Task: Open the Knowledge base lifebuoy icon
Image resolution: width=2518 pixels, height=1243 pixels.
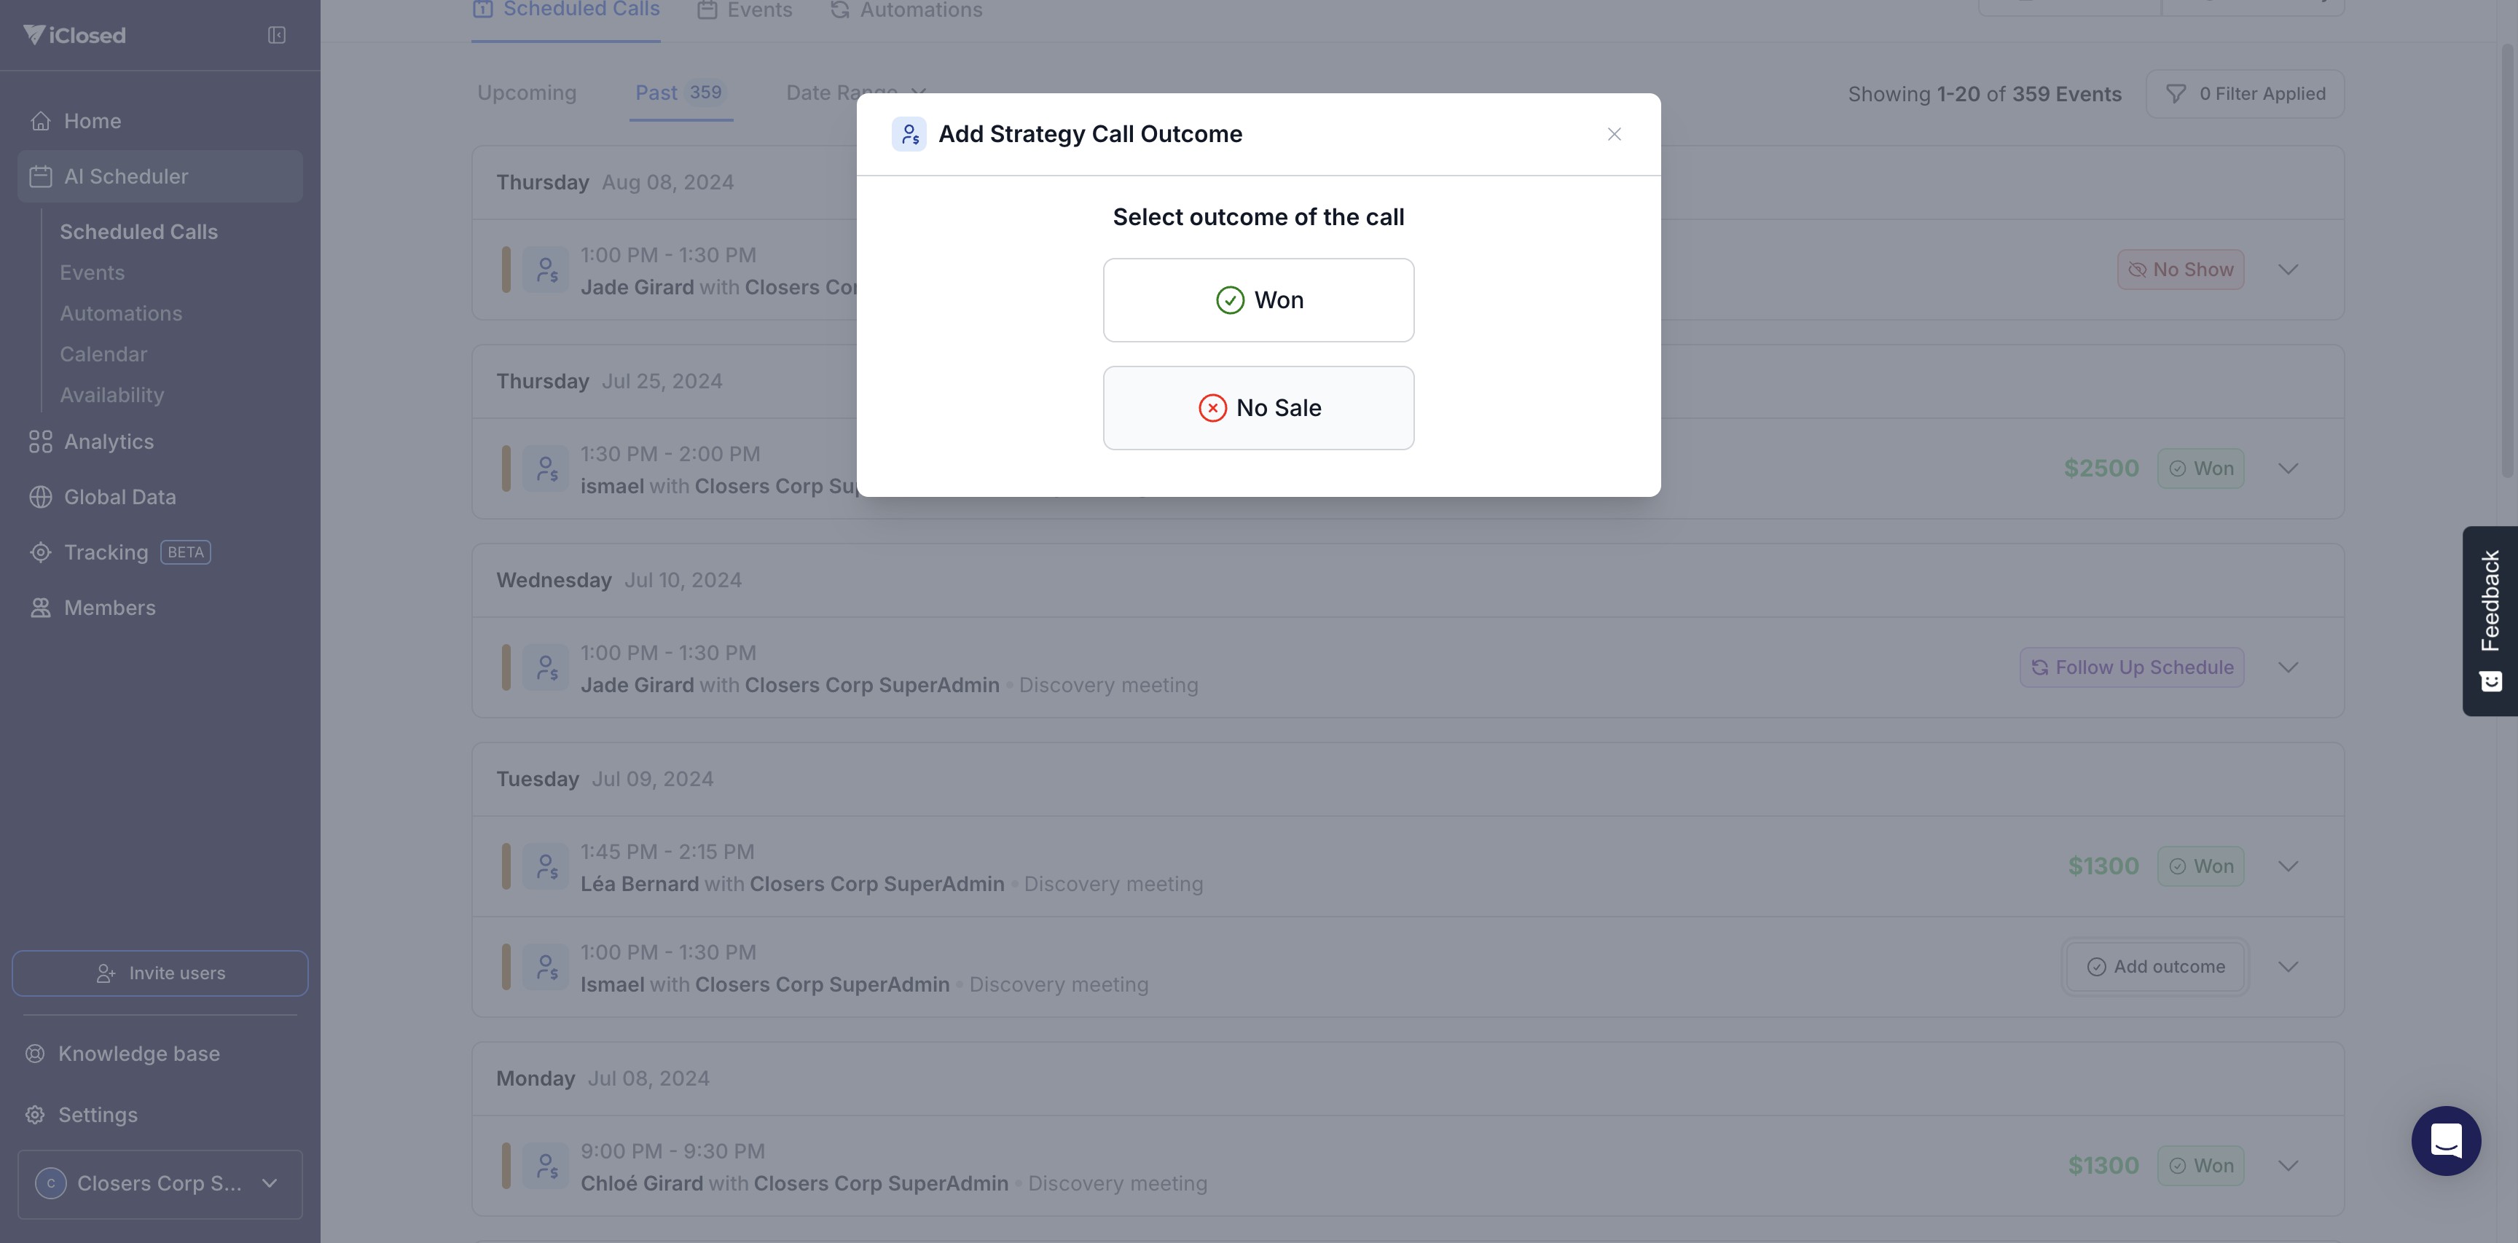Action: coord(35,1054)
